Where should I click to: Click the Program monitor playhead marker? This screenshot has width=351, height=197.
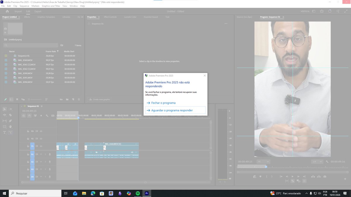click(266, 167)
